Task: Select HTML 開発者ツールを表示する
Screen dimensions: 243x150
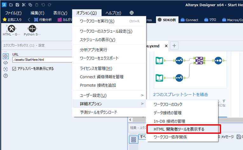Action: pyautogui.click(x=182, y=129)
